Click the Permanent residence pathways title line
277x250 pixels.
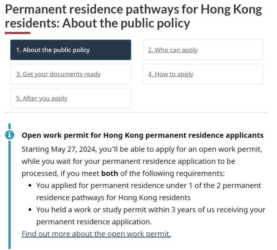[133, 9]
